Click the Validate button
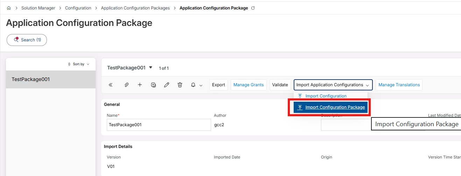The height and width of the screenshot is (176, 461). [280, 85]
